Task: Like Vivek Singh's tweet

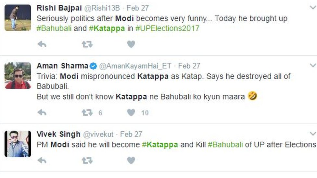Action: tap(131, 160)
